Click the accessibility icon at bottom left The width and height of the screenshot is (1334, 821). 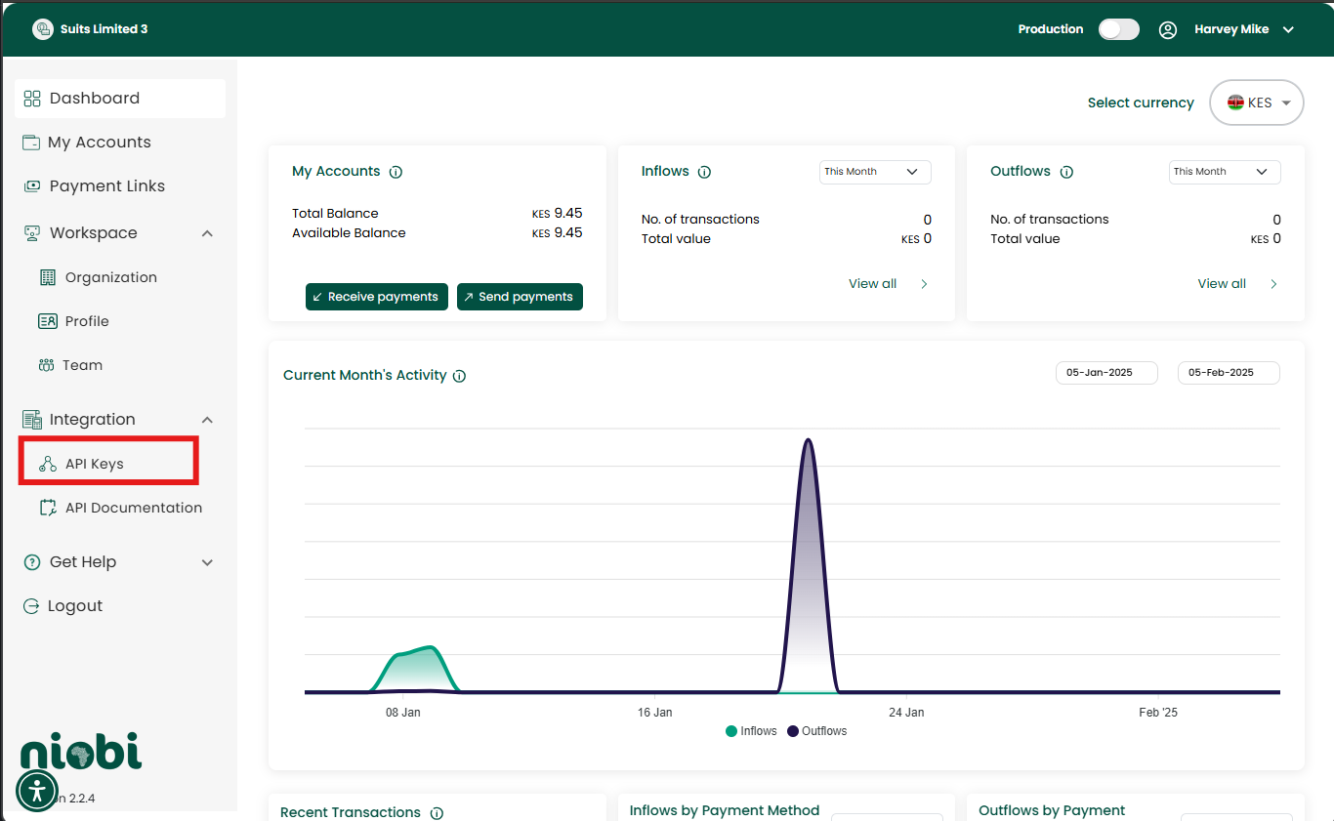click(37, 791)
